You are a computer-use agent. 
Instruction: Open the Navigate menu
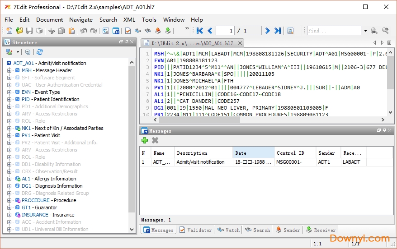(x=81, y=19)
